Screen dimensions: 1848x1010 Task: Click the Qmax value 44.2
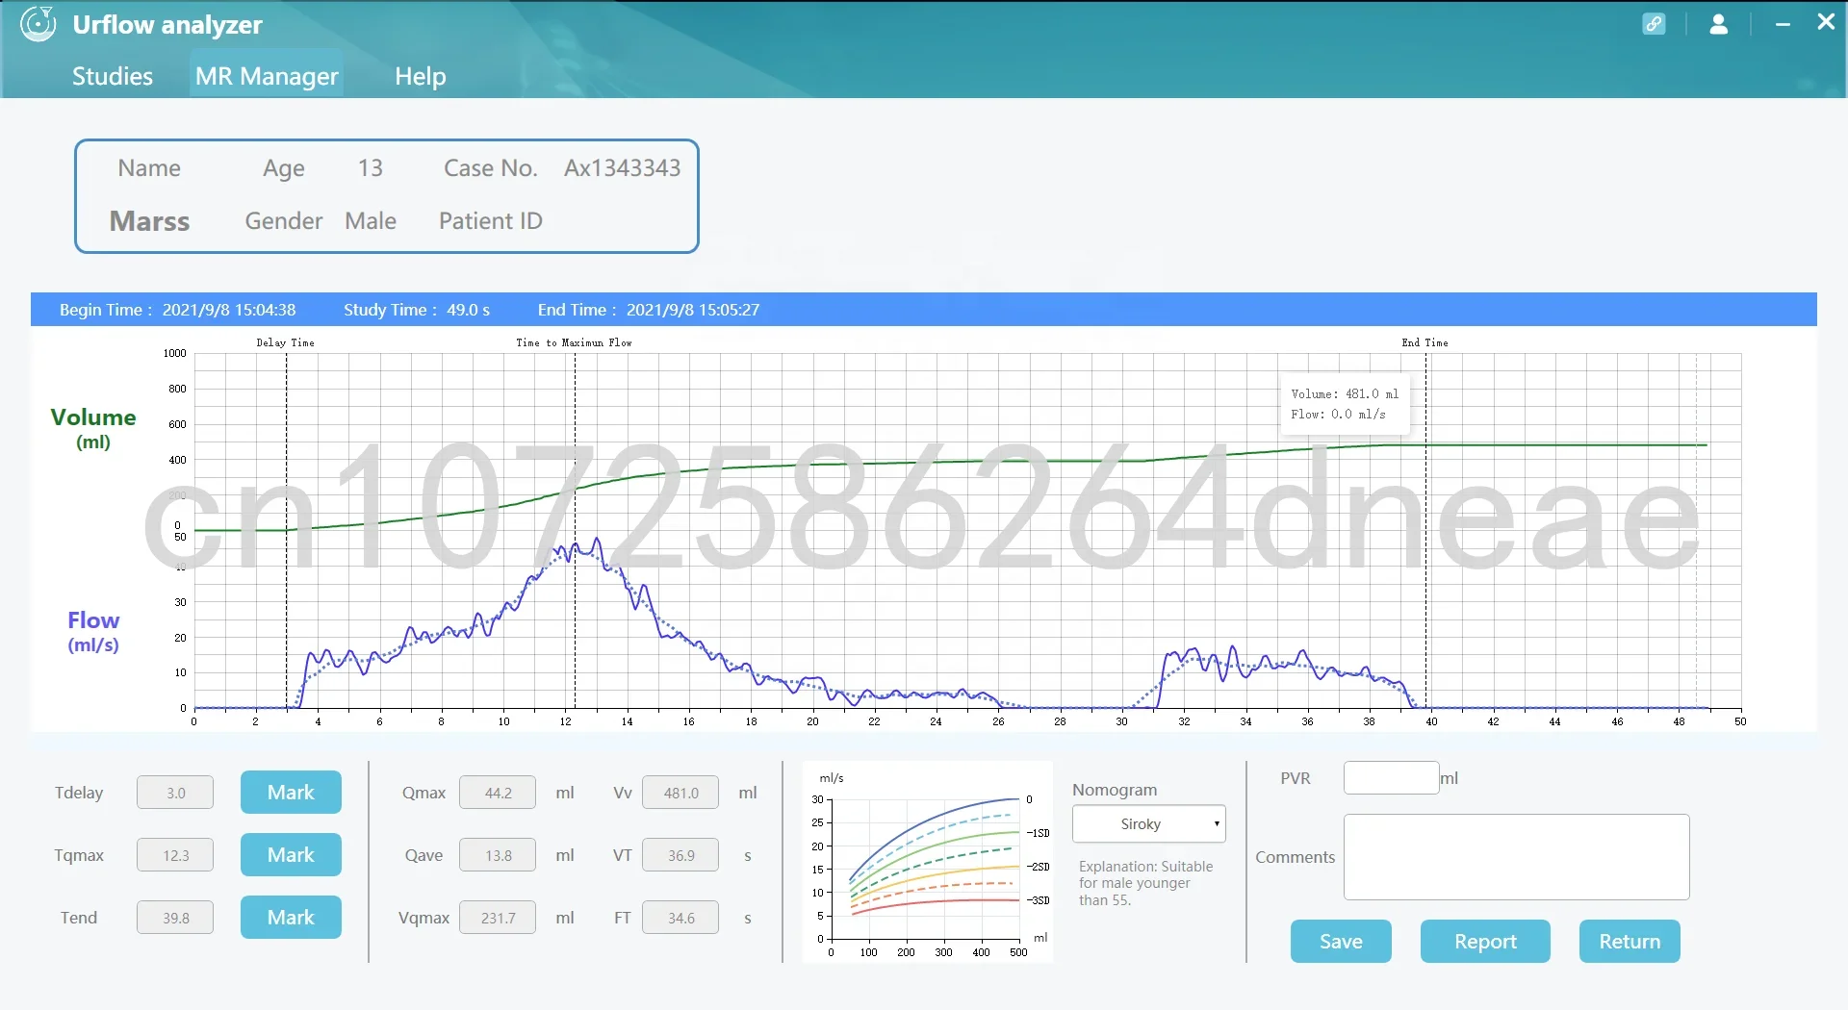coord(498,794)
